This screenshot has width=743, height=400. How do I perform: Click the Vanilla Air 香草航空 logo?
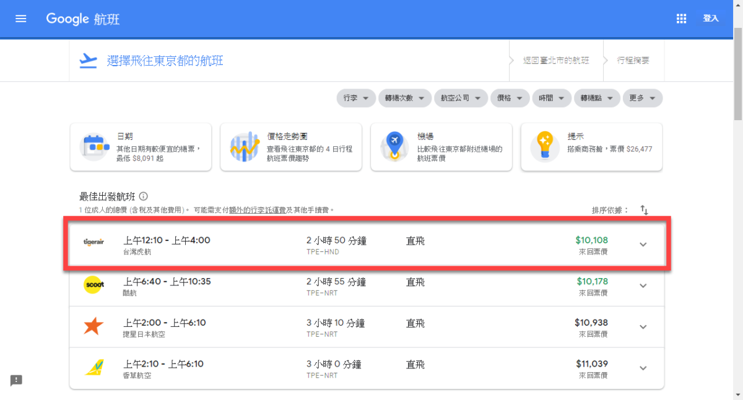(94, 368)
